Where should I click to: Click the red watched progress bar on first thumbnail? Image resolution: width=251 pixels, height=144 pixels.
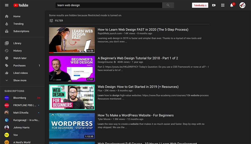[x=51, y=52]
